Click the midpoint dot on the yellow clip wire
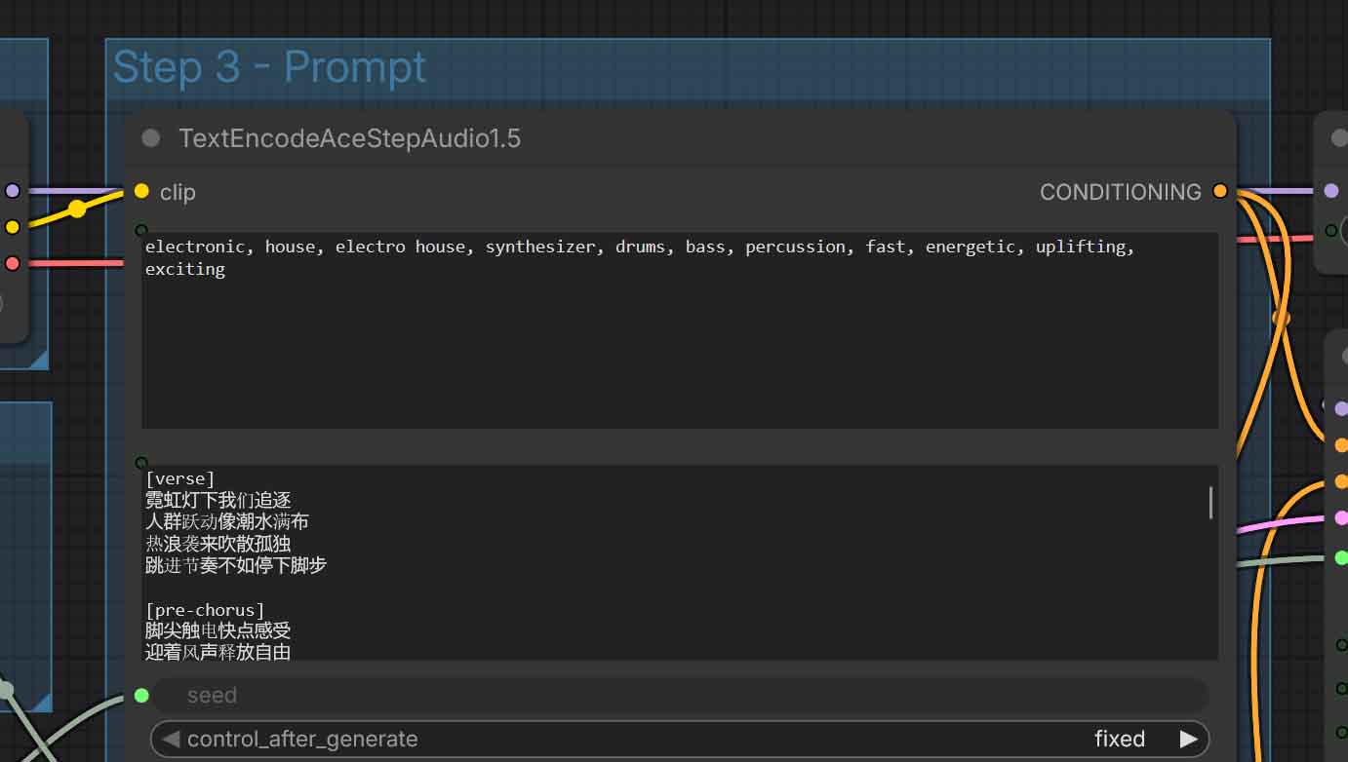This screenshot has height=762, width=1348. click(x=76, y=209)
